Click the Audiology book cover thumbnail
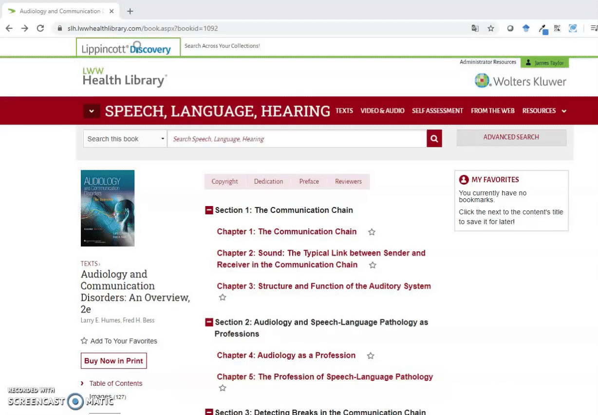The height and width of the screenshot is (415, 598). tap(108, 208)
